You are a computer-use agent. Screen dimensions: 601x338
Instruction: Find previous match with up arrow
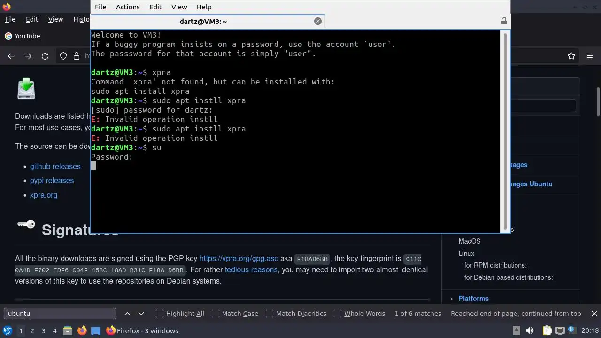[127, 314]
